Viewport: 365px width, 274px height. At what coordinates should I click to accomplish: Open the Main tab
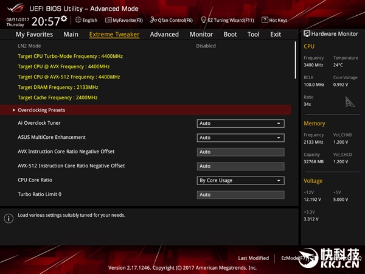point(71,35)
